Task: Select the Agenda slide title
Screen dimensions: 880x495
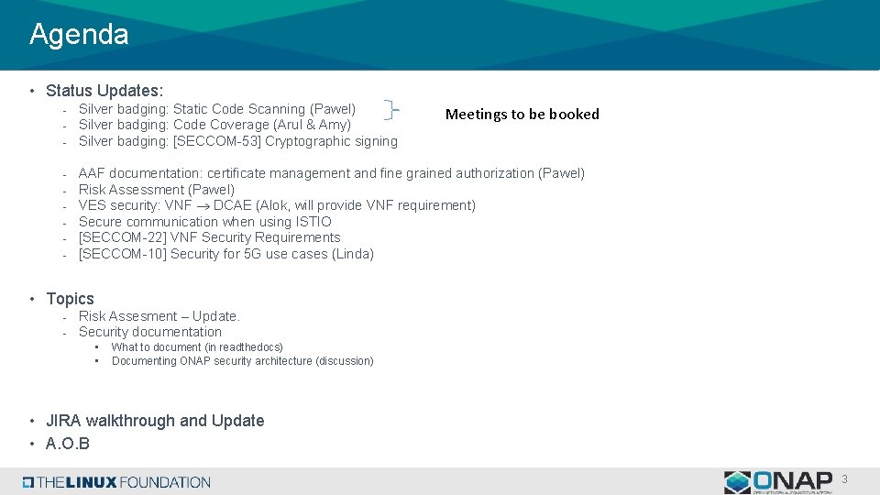Action: [x=79, y=35]
